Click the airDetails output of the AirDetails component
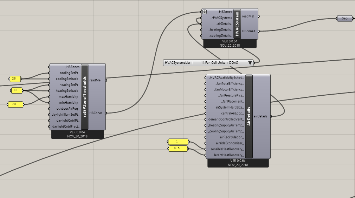 click(260, 116)
